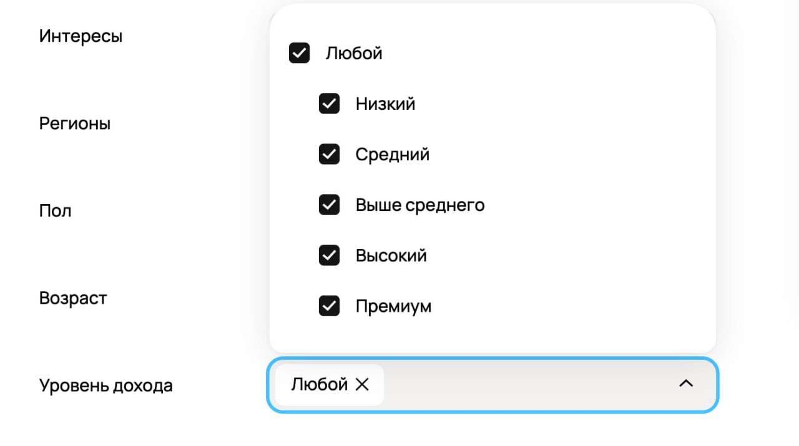Click the Выше среднего option label text
Image resolution: width=799 pixels, height=446 pixels.
(x=419, y=205)
